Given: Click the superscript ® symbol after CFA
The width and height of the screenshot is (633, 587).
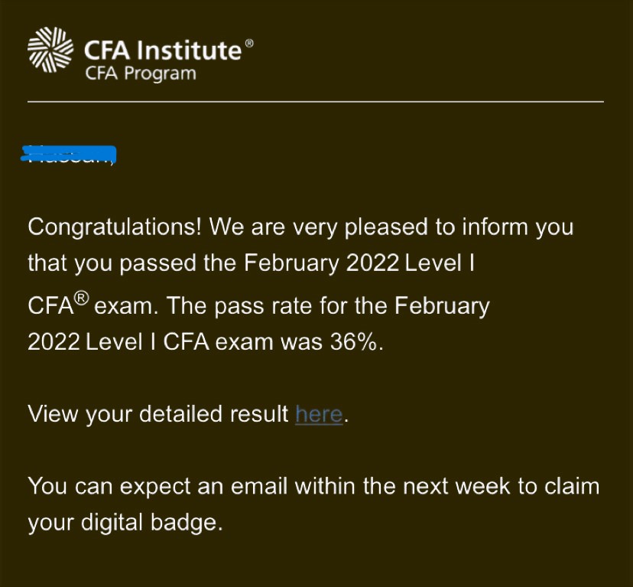Looking at the screenshot, I should click(80, 300).
